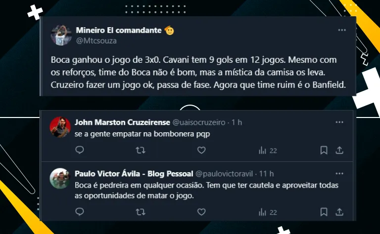Viewport: 380px width, 234px height.
Task: Retweet Paulo Victor Ávila's post
Action: 141,212
